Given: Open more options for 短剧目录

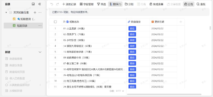Looking at the screenshot, I should click(x=40, y=26).
